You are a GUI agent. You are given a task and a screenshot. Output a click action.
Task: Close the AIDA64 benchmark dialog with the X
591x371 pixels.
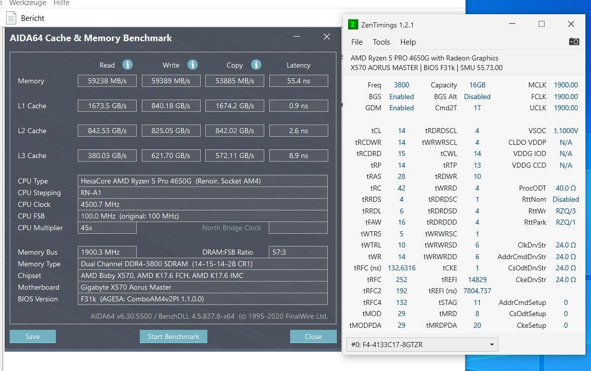pyautogui.click(x=327, y=37)
